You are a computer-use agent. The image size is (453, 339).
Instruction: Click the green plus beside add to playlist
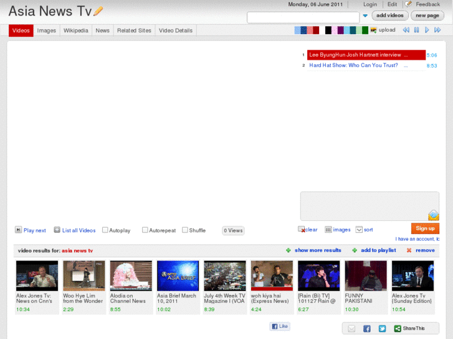(x=355, y=250)
